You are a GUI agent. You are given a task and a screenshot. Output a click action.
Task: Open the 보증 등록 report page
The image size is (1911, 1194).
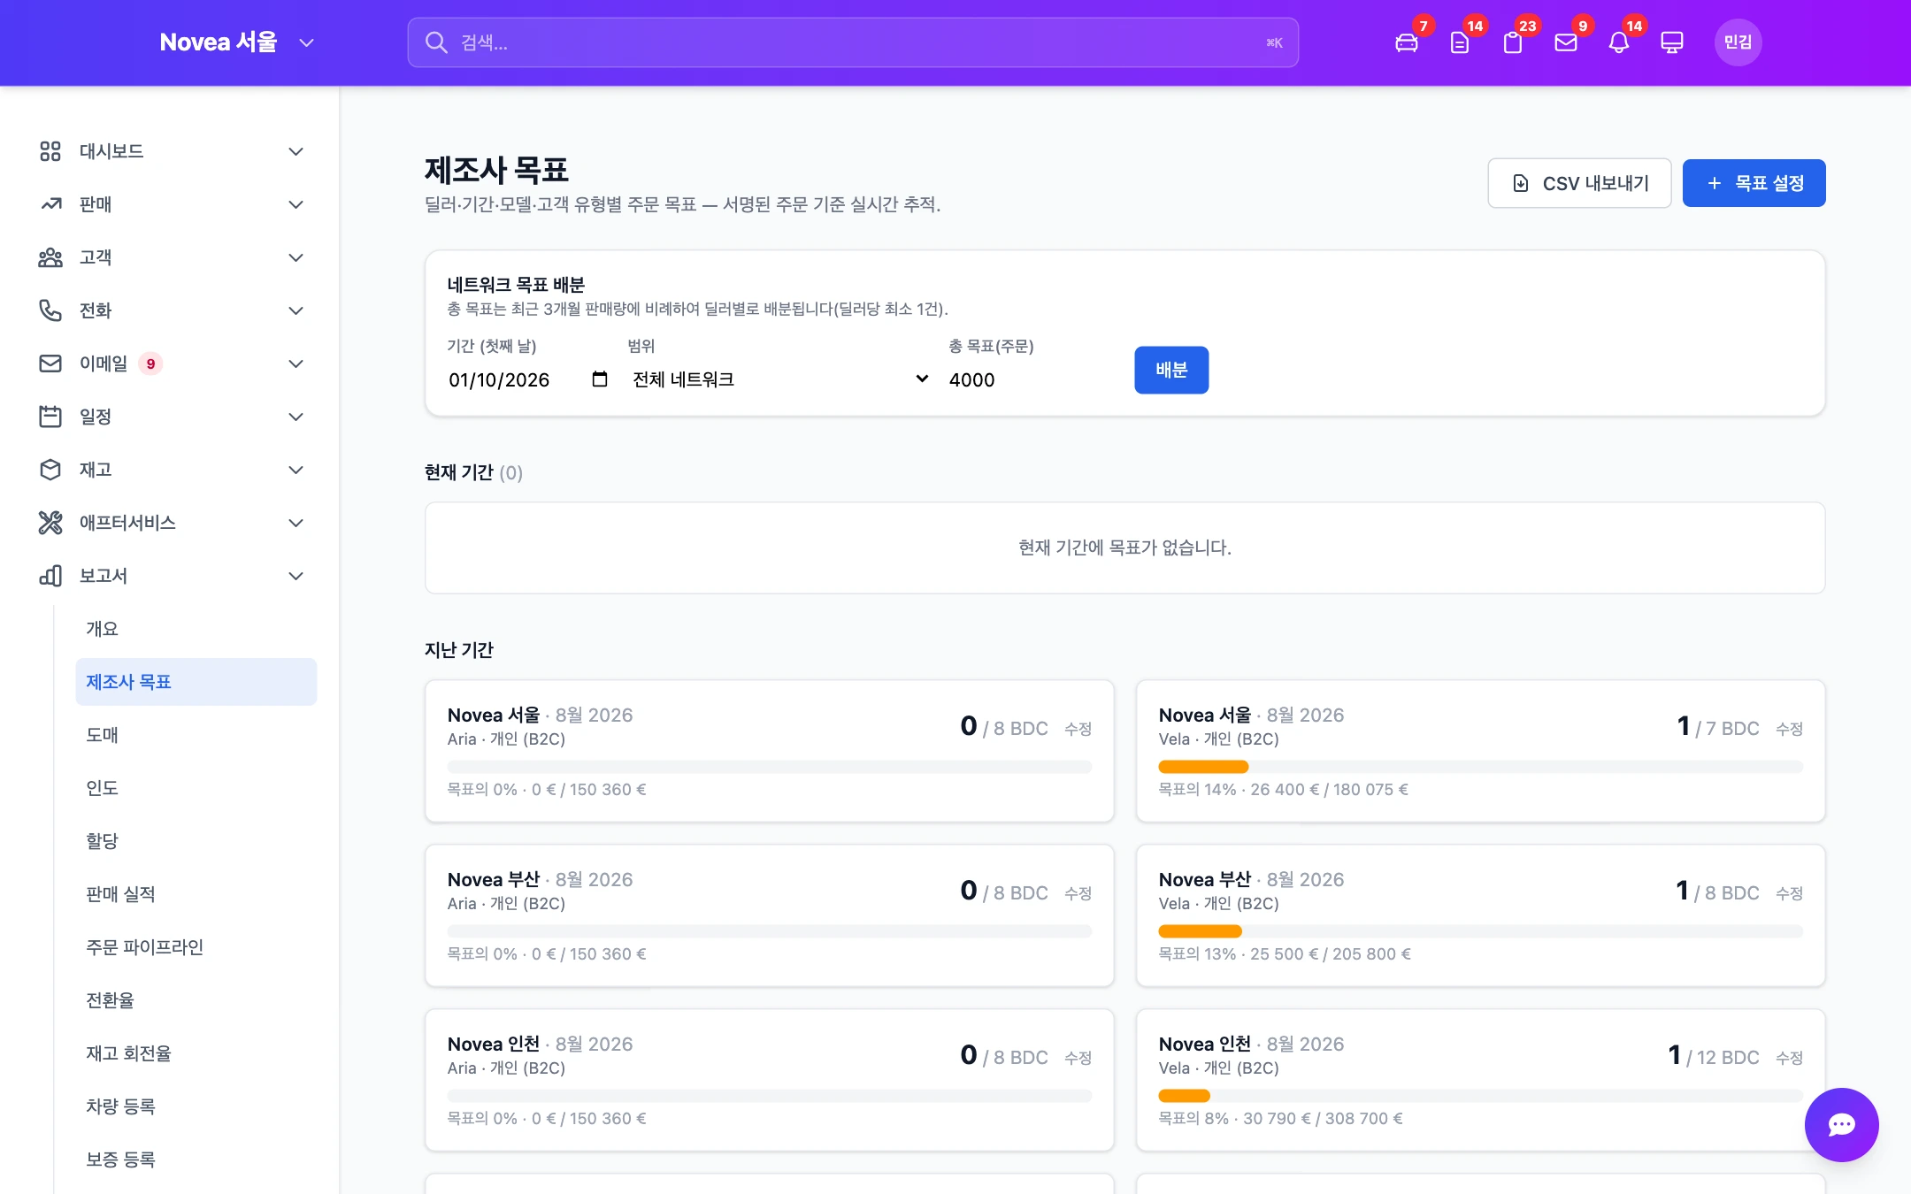coord(196,1160)
